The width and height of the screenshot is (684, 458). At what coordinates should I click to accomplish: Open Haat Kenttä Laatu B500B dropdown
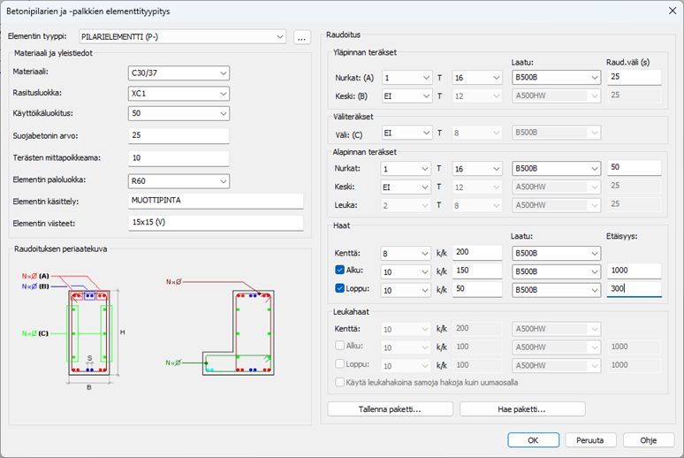coord(556,253)
